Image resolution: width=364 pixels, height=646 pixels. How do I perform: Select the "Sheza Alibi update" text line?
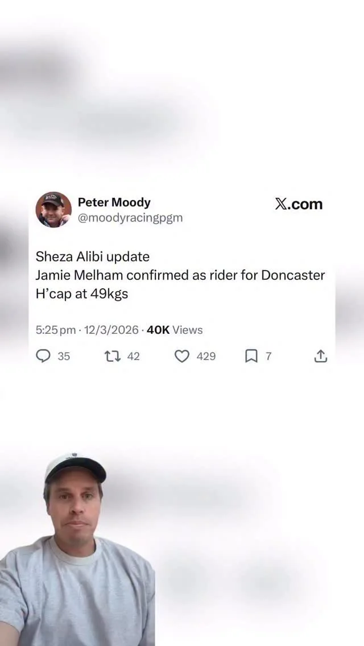click(x=92, y=256)
